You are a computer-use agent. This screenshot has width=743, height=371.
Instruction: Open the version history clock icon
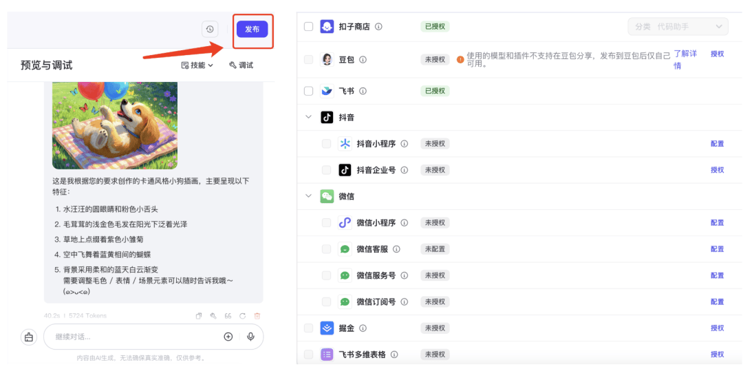[209, 29]
